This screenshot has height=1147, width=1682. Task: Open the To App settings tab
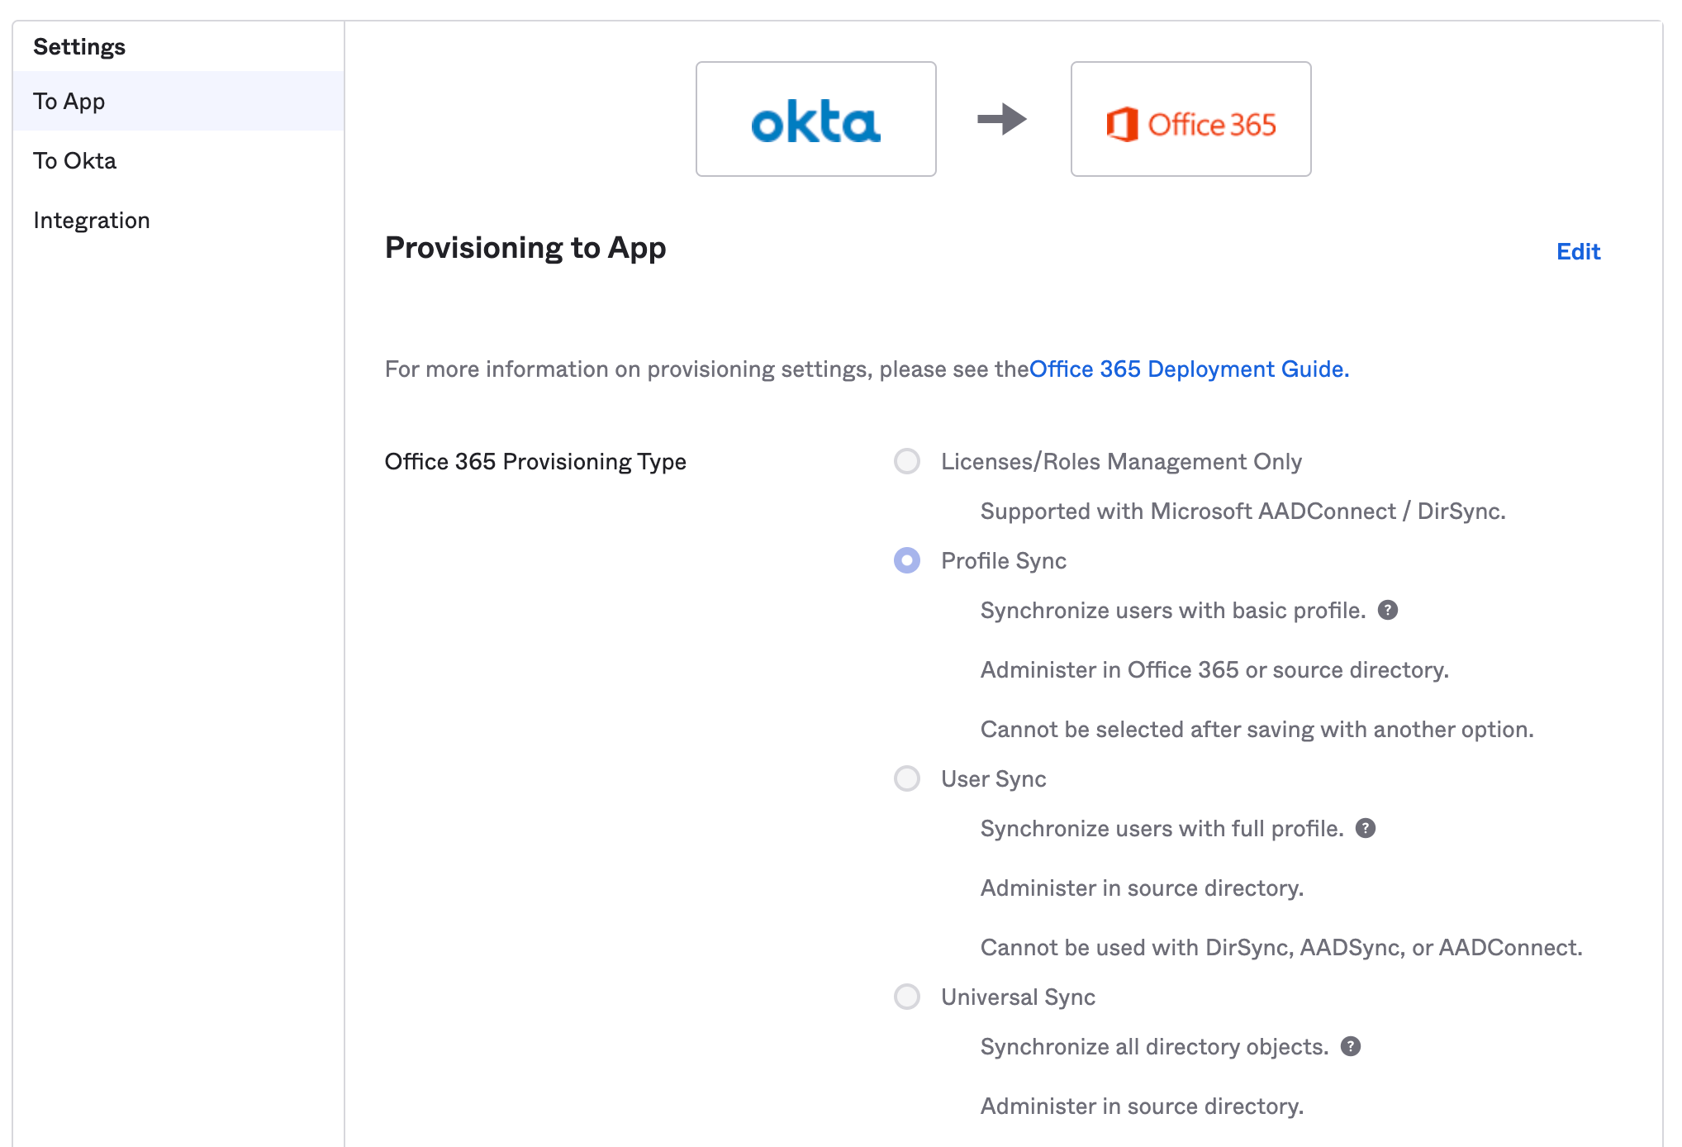point(69,101)
